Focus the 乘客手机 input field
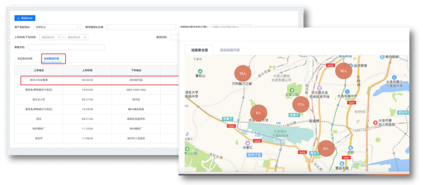This screenshot has height=185, width=423. (x=66, y=47)
